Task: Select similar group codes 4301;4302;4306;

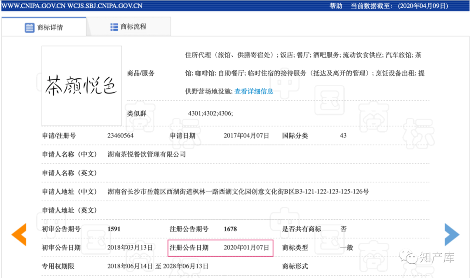Action: click(x=211, y=113)
